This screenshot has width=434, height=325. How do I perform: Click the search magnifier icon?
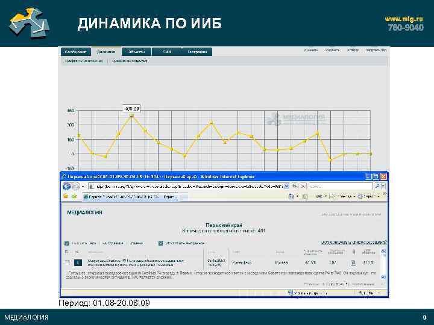pos(377,187)
